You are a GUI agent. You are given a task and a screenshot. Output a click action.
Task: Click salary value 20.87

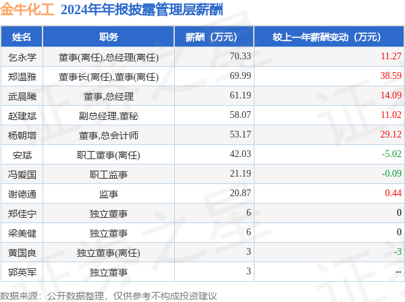coord(240,193)
